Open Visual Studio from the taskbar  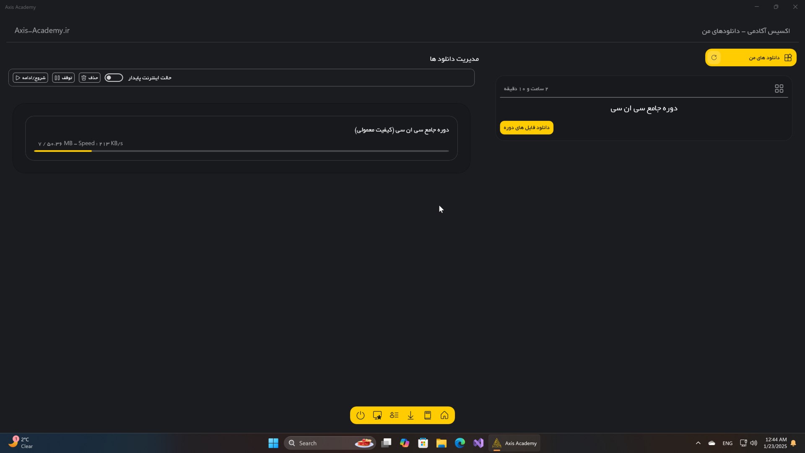(478, 443)
